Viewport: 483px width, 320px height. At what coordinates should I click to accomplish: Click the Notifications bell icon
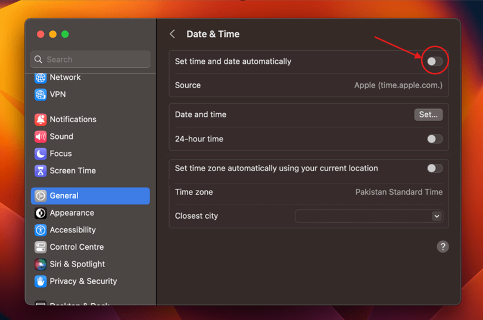(40, 120)
